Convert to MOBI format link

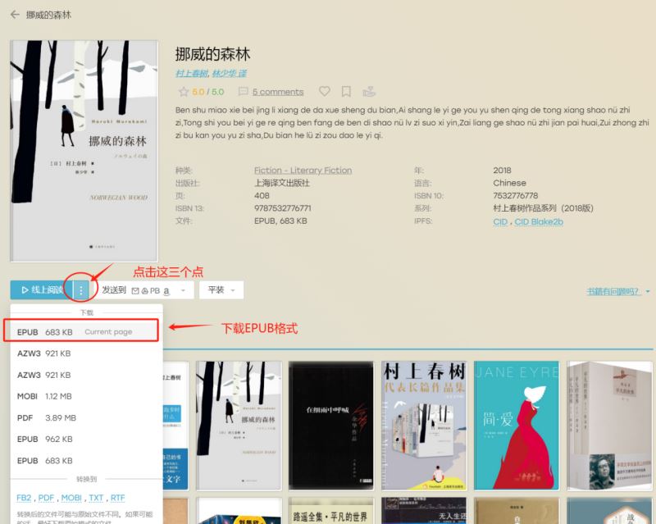click(71, 498)
